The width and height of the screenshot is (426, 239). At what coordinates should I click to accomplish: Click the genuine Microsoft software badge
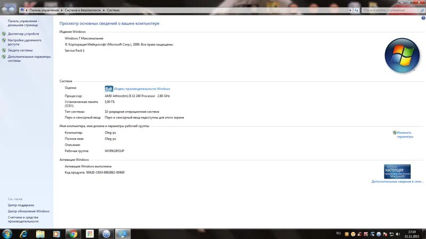(397, 171)
